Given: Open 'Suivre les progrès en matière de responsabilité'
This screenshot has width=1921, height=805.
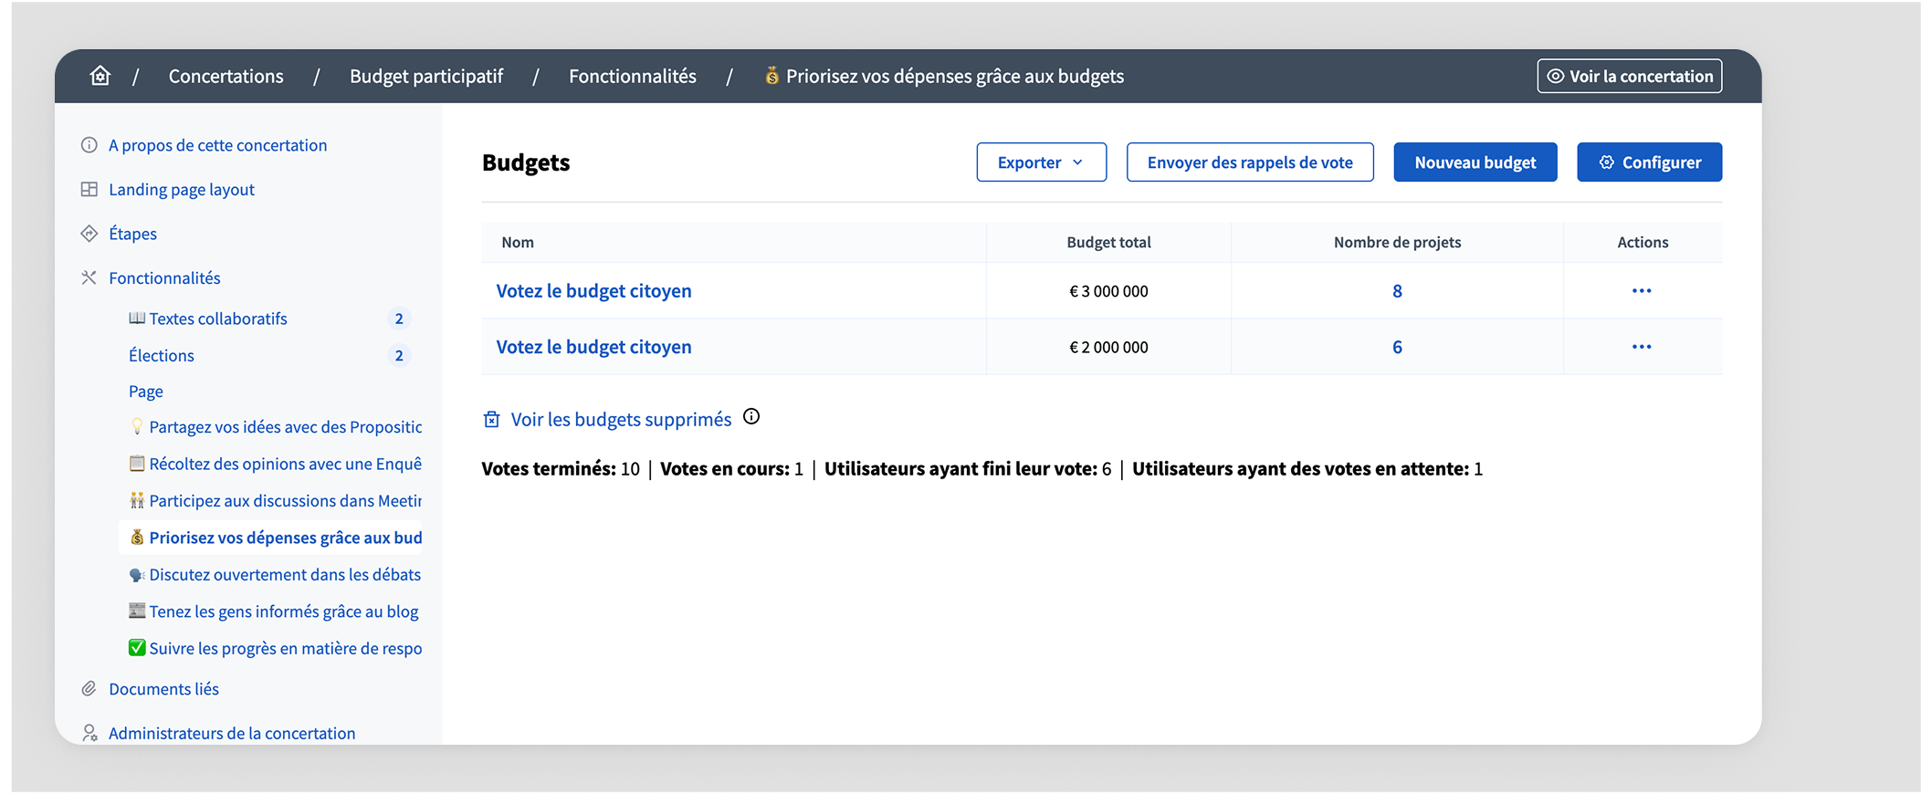Looking at the screenshot, I should tap(285, 648).
